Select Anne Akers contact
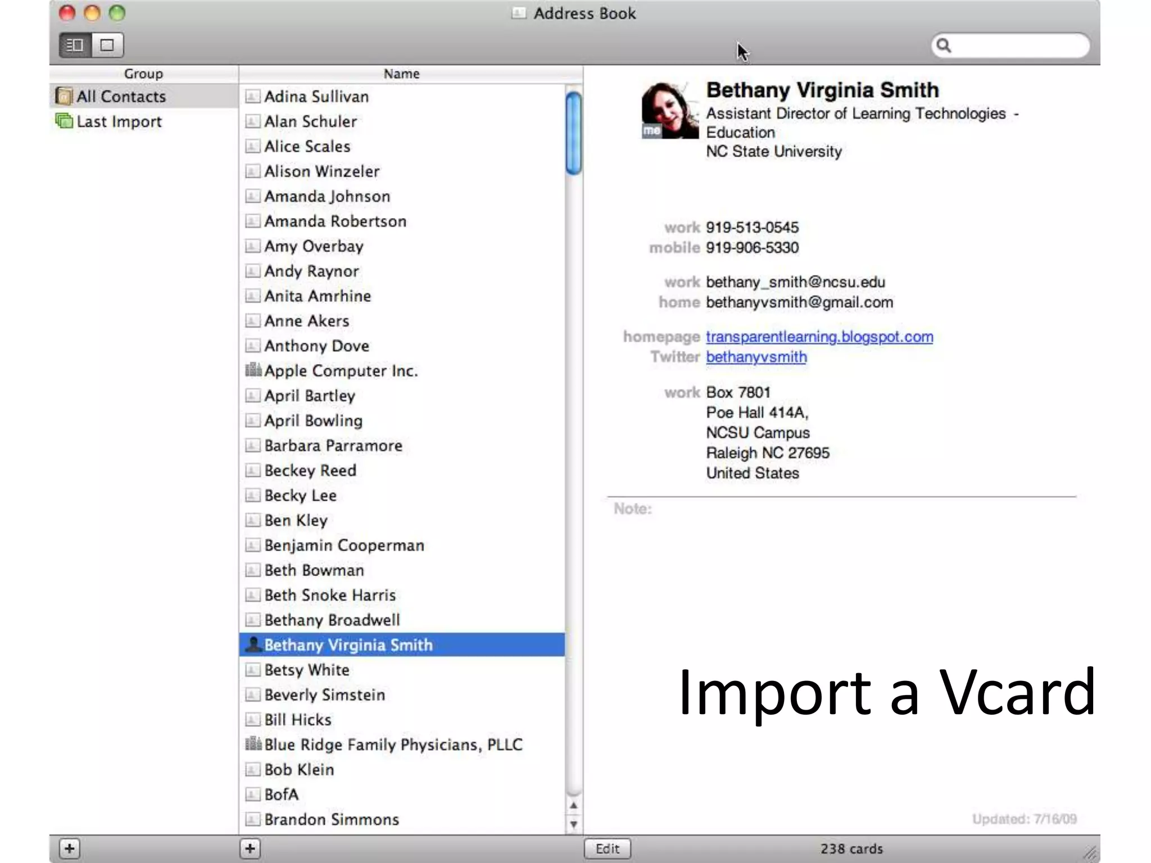 click(402, 321)
